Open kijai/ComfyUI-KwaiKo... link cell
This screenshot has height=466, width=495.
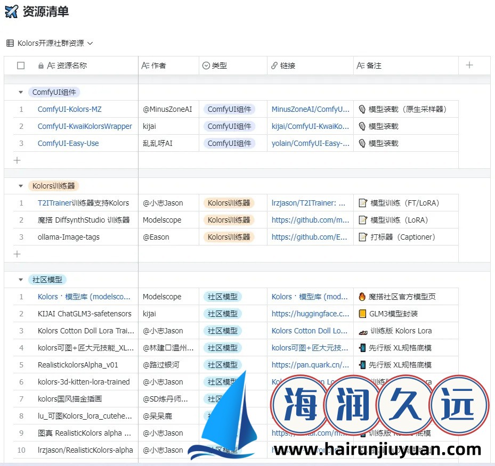coord(310,126)
